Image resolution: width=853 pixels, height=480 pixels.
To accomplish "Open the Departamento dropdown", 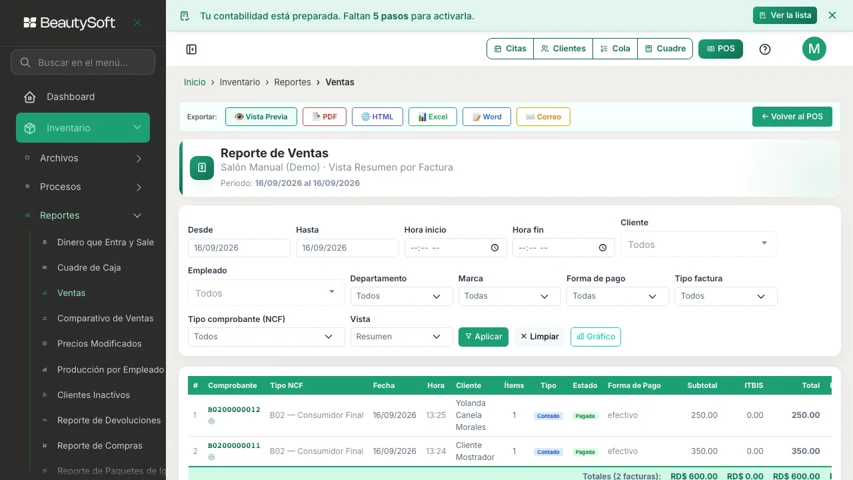I will (401, 296).
